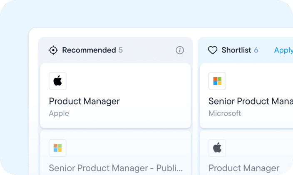This screenshot has height=175, width=293.
Task: Select the Recommended column header label
Action: [x=89, y=50]
